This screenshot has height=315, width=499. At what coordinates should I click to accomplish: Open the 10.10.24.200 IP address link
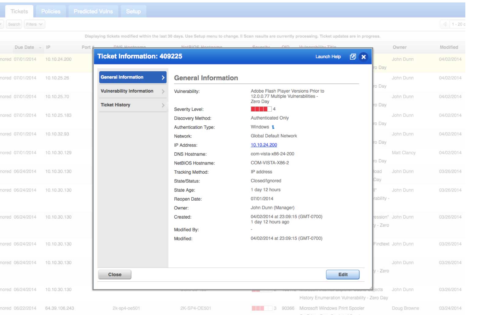(264, 145)
